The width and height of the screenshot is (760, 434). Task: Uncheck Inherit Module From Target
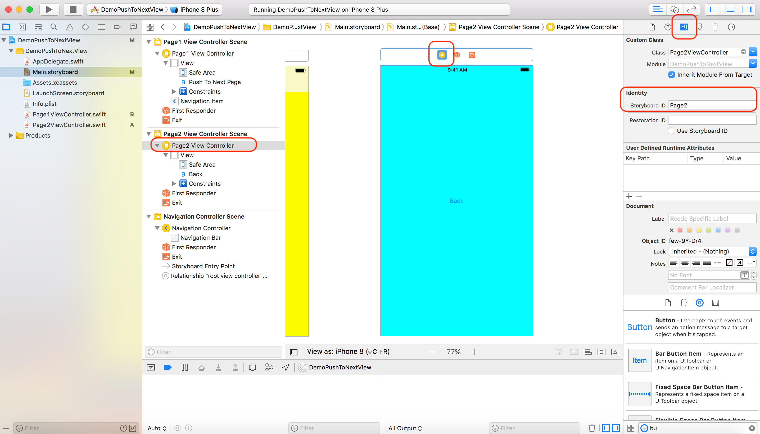point(671,75)
